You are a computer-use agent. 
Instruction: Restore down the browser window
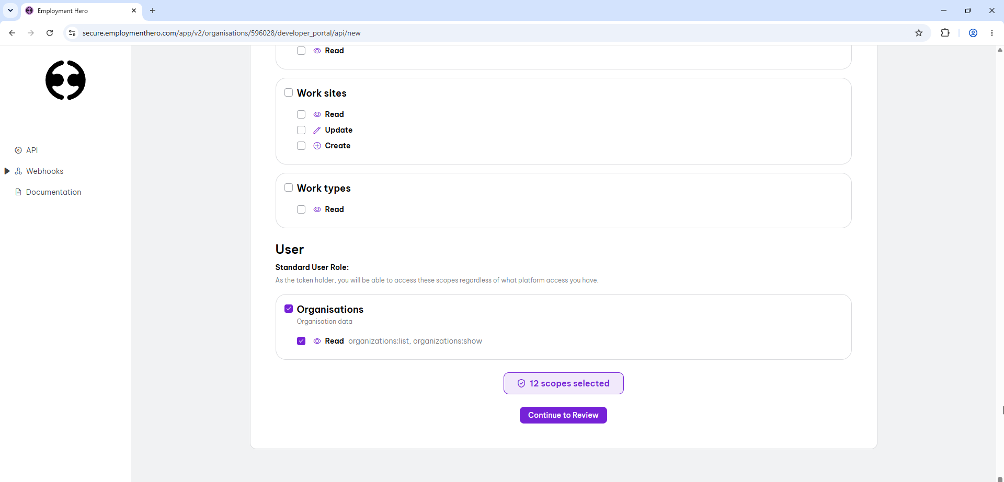[968, 10]
